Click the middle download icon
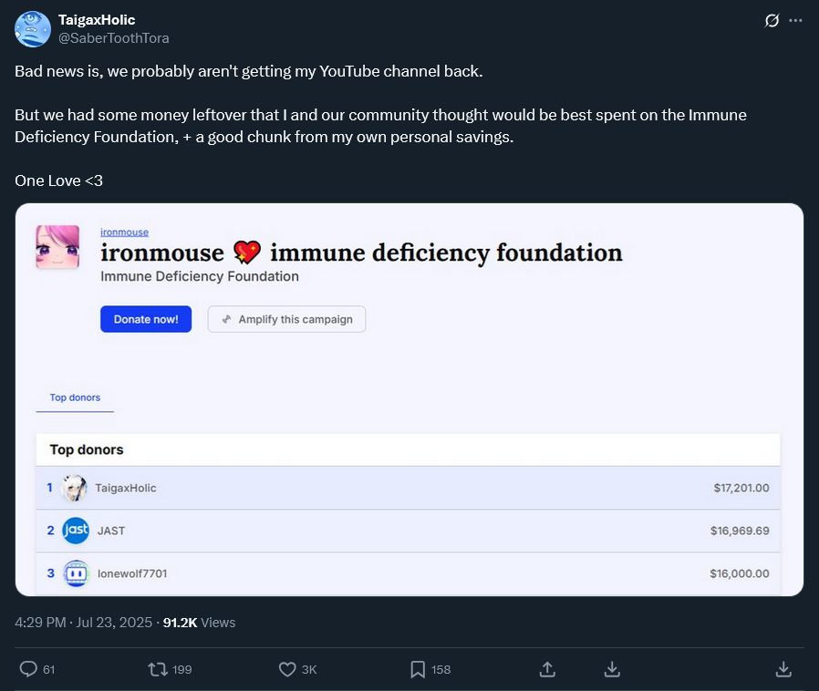The width and height of the screenshot is (819, 691). [x=612, y=669]
